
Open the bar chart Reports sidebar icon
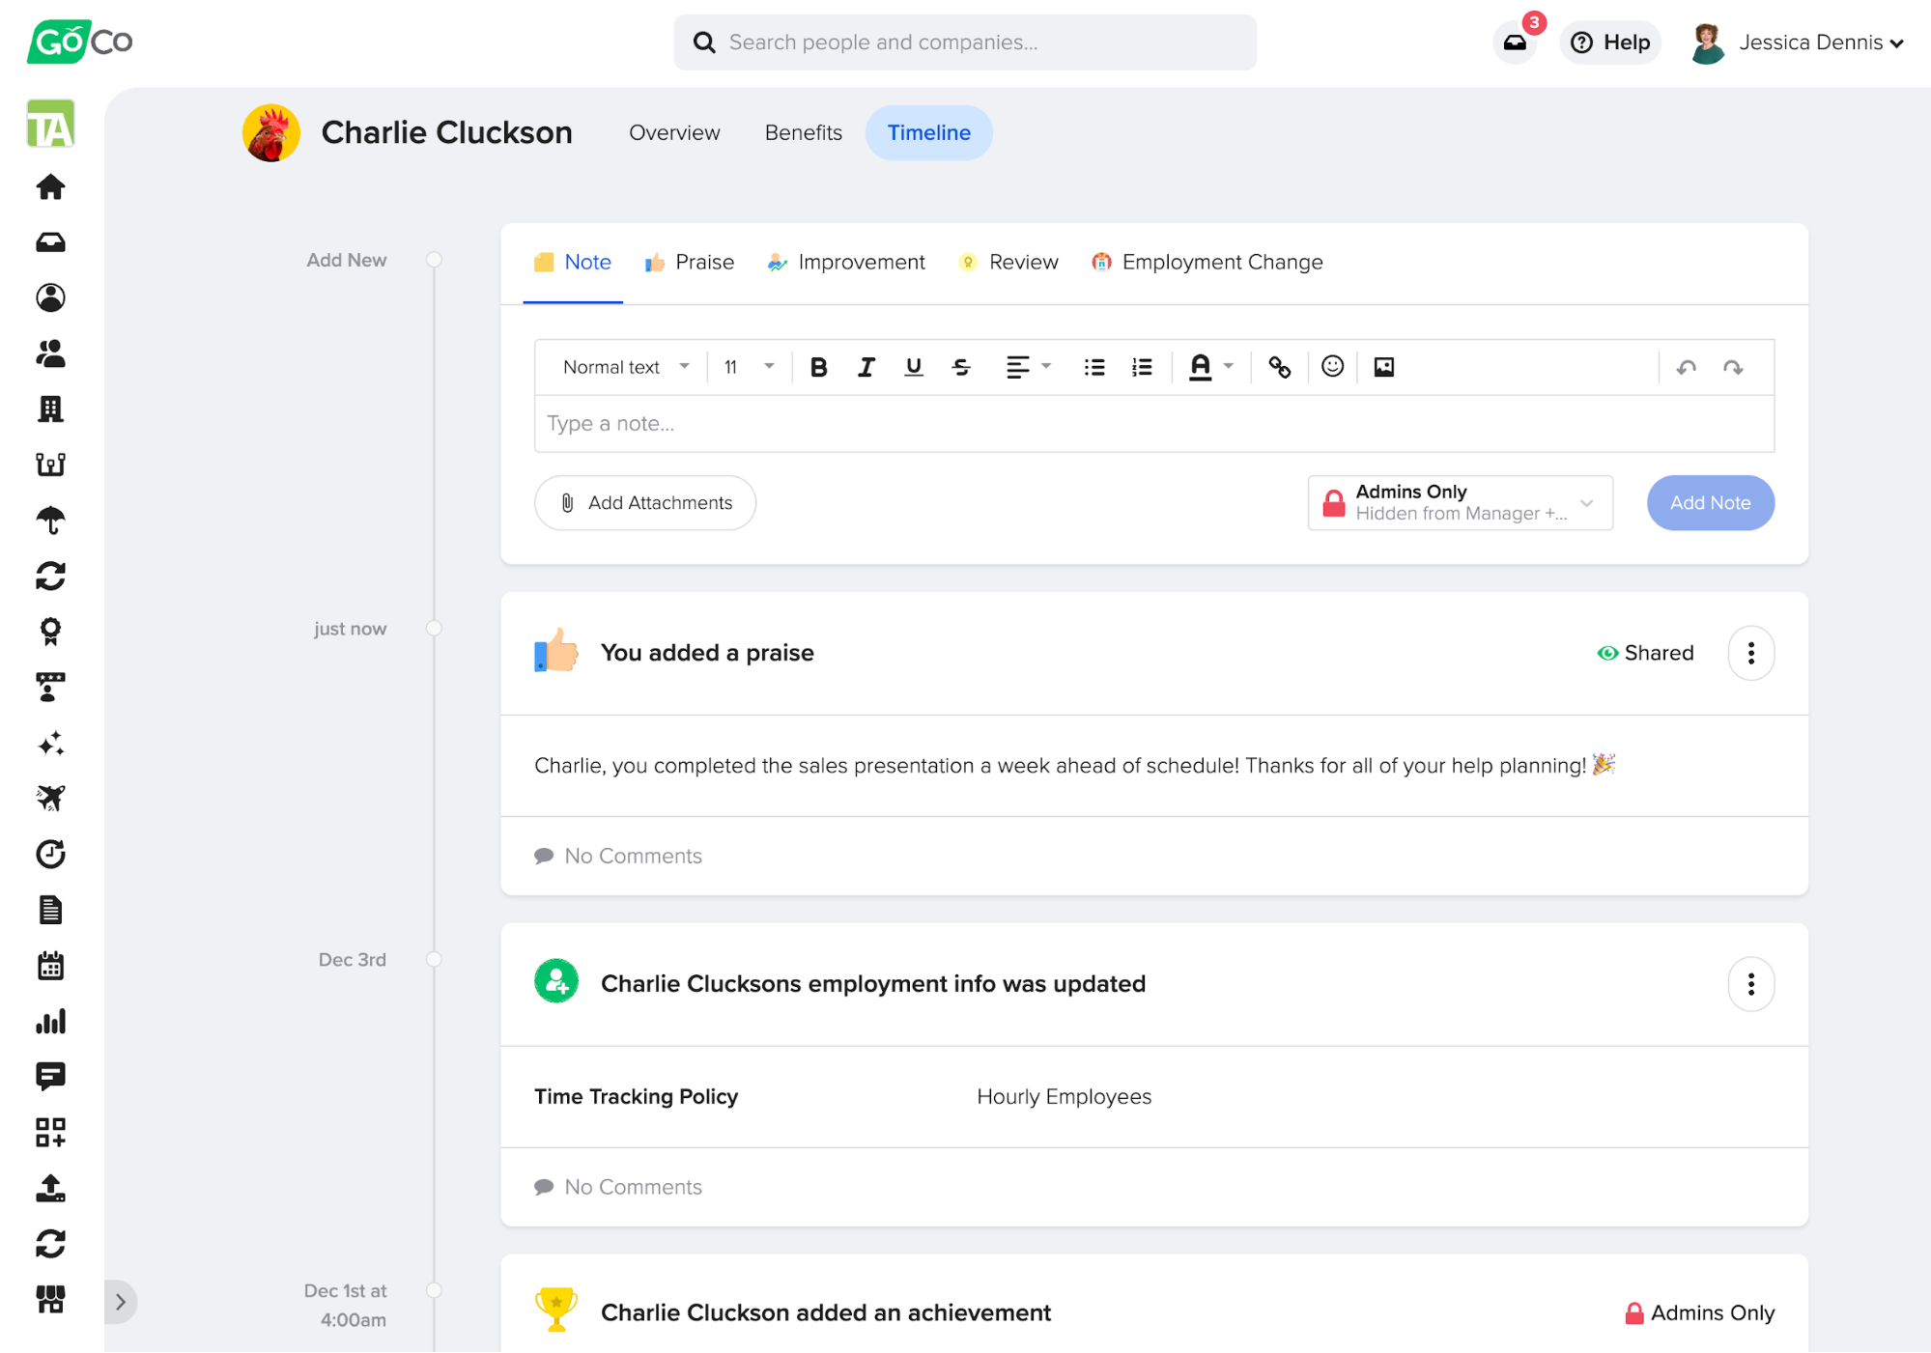pos(50,1022)
